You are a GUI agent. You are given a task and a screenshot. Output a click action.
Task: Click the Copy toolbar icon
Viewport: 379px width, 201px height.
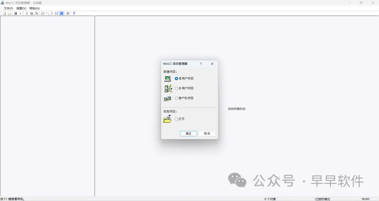point(32,13)
